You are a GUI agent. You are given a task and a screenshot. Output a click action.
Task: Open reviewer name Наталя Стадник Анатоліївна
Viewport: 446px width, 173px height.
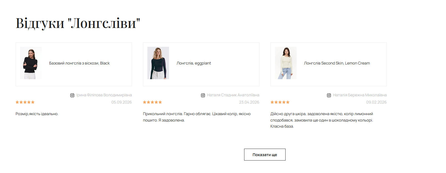tap(233, 95)
